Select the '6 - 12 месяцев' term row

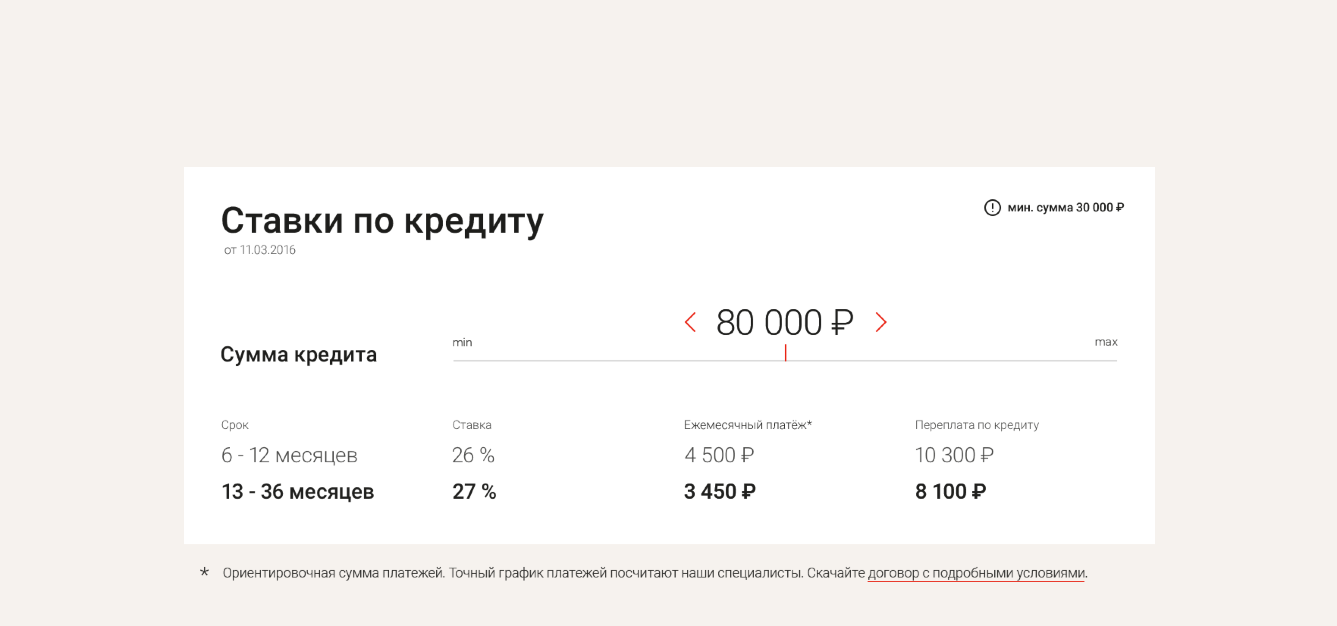point(289,455)
